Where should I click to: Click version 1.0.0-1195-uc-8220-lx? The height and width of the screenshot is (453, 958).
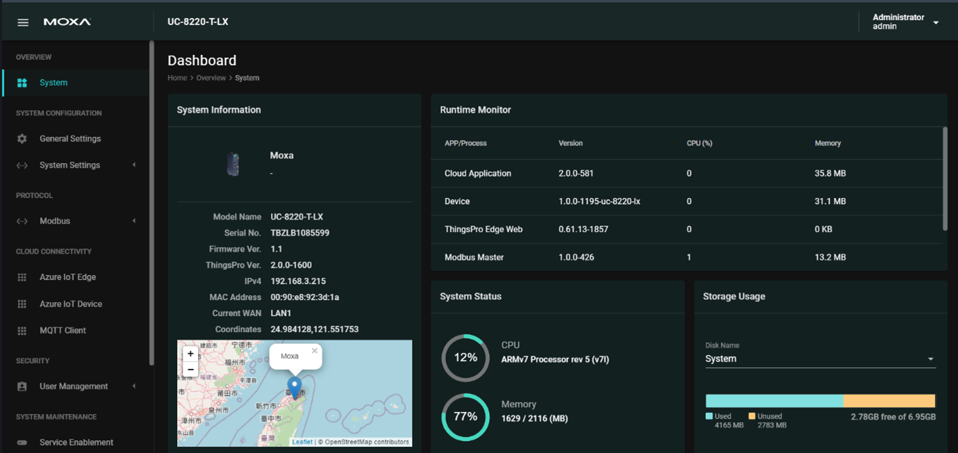[x=600, y=201]
